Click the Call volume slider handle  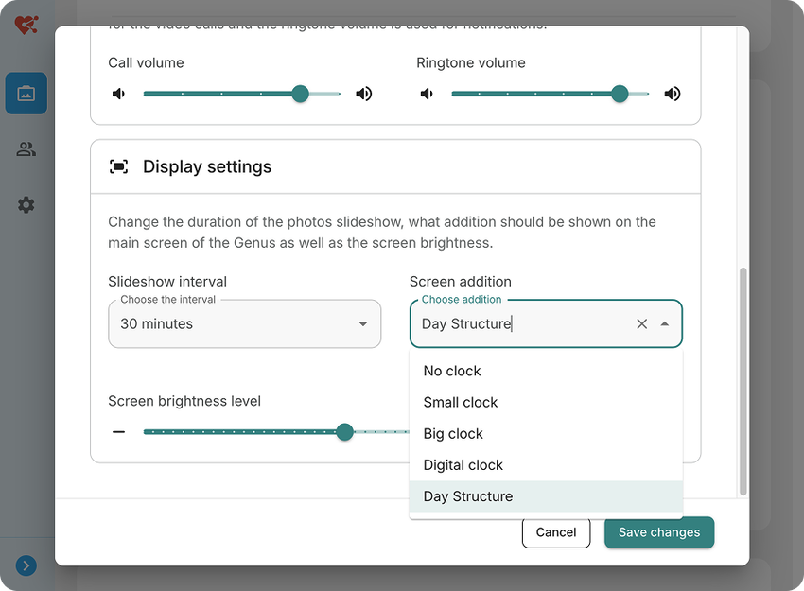(x=300, y=94)
